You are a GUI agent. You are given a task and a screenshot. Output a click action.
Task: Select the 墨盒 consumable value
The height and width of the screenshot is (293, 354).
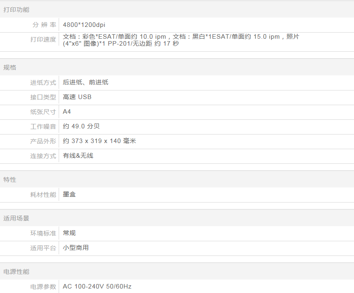[69, 194]
